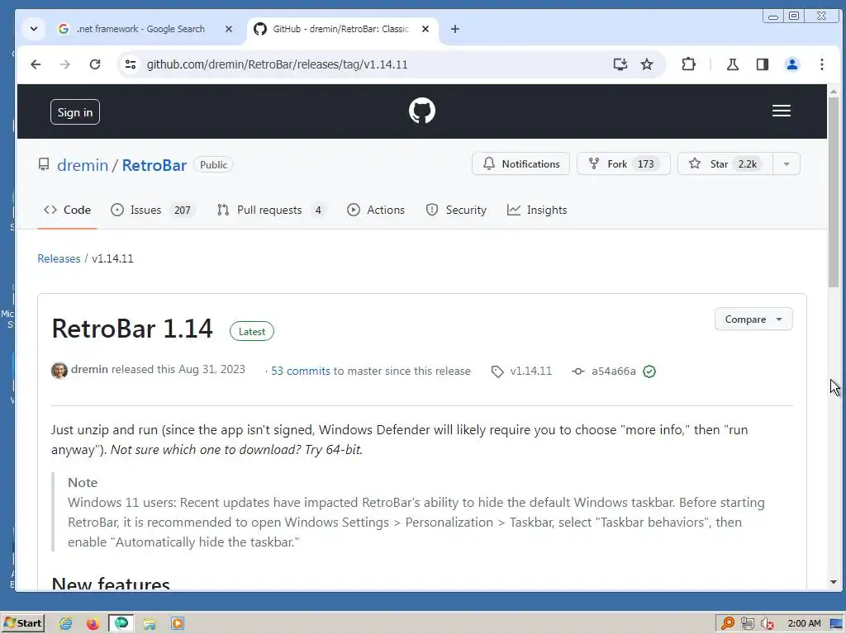
Task: Open the Security tab
Action: [x=456, y=211]
